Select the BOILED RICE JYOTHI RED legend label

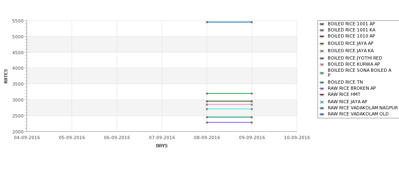click(x=355, y=58)
